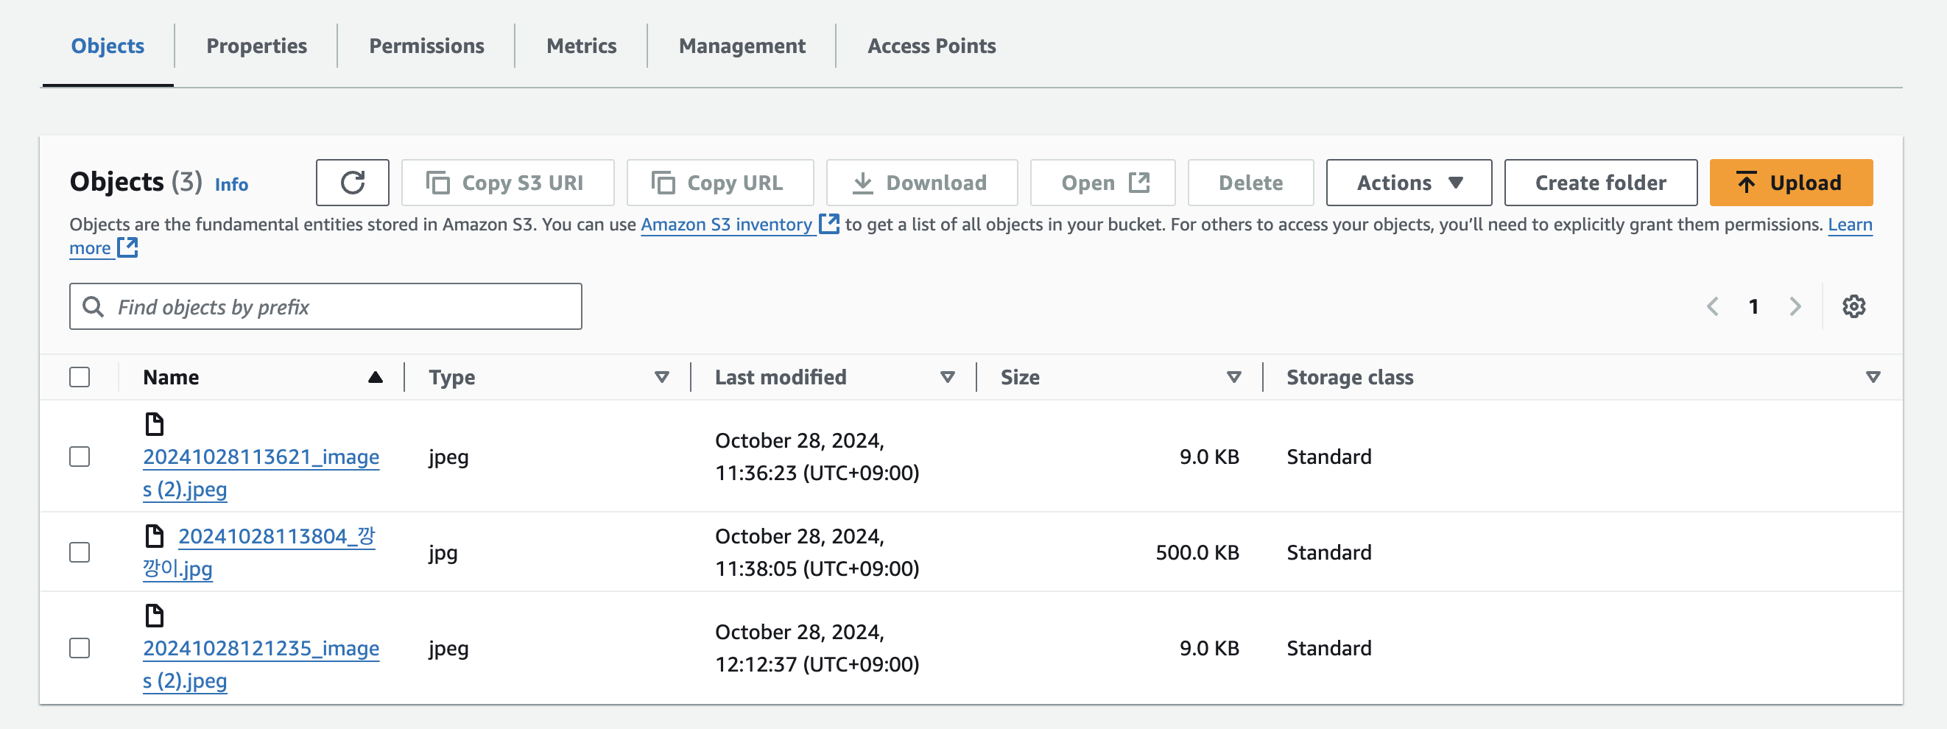Switch to the Permissions tab
The image size is (1947, 729).
[x=426, y=46]
